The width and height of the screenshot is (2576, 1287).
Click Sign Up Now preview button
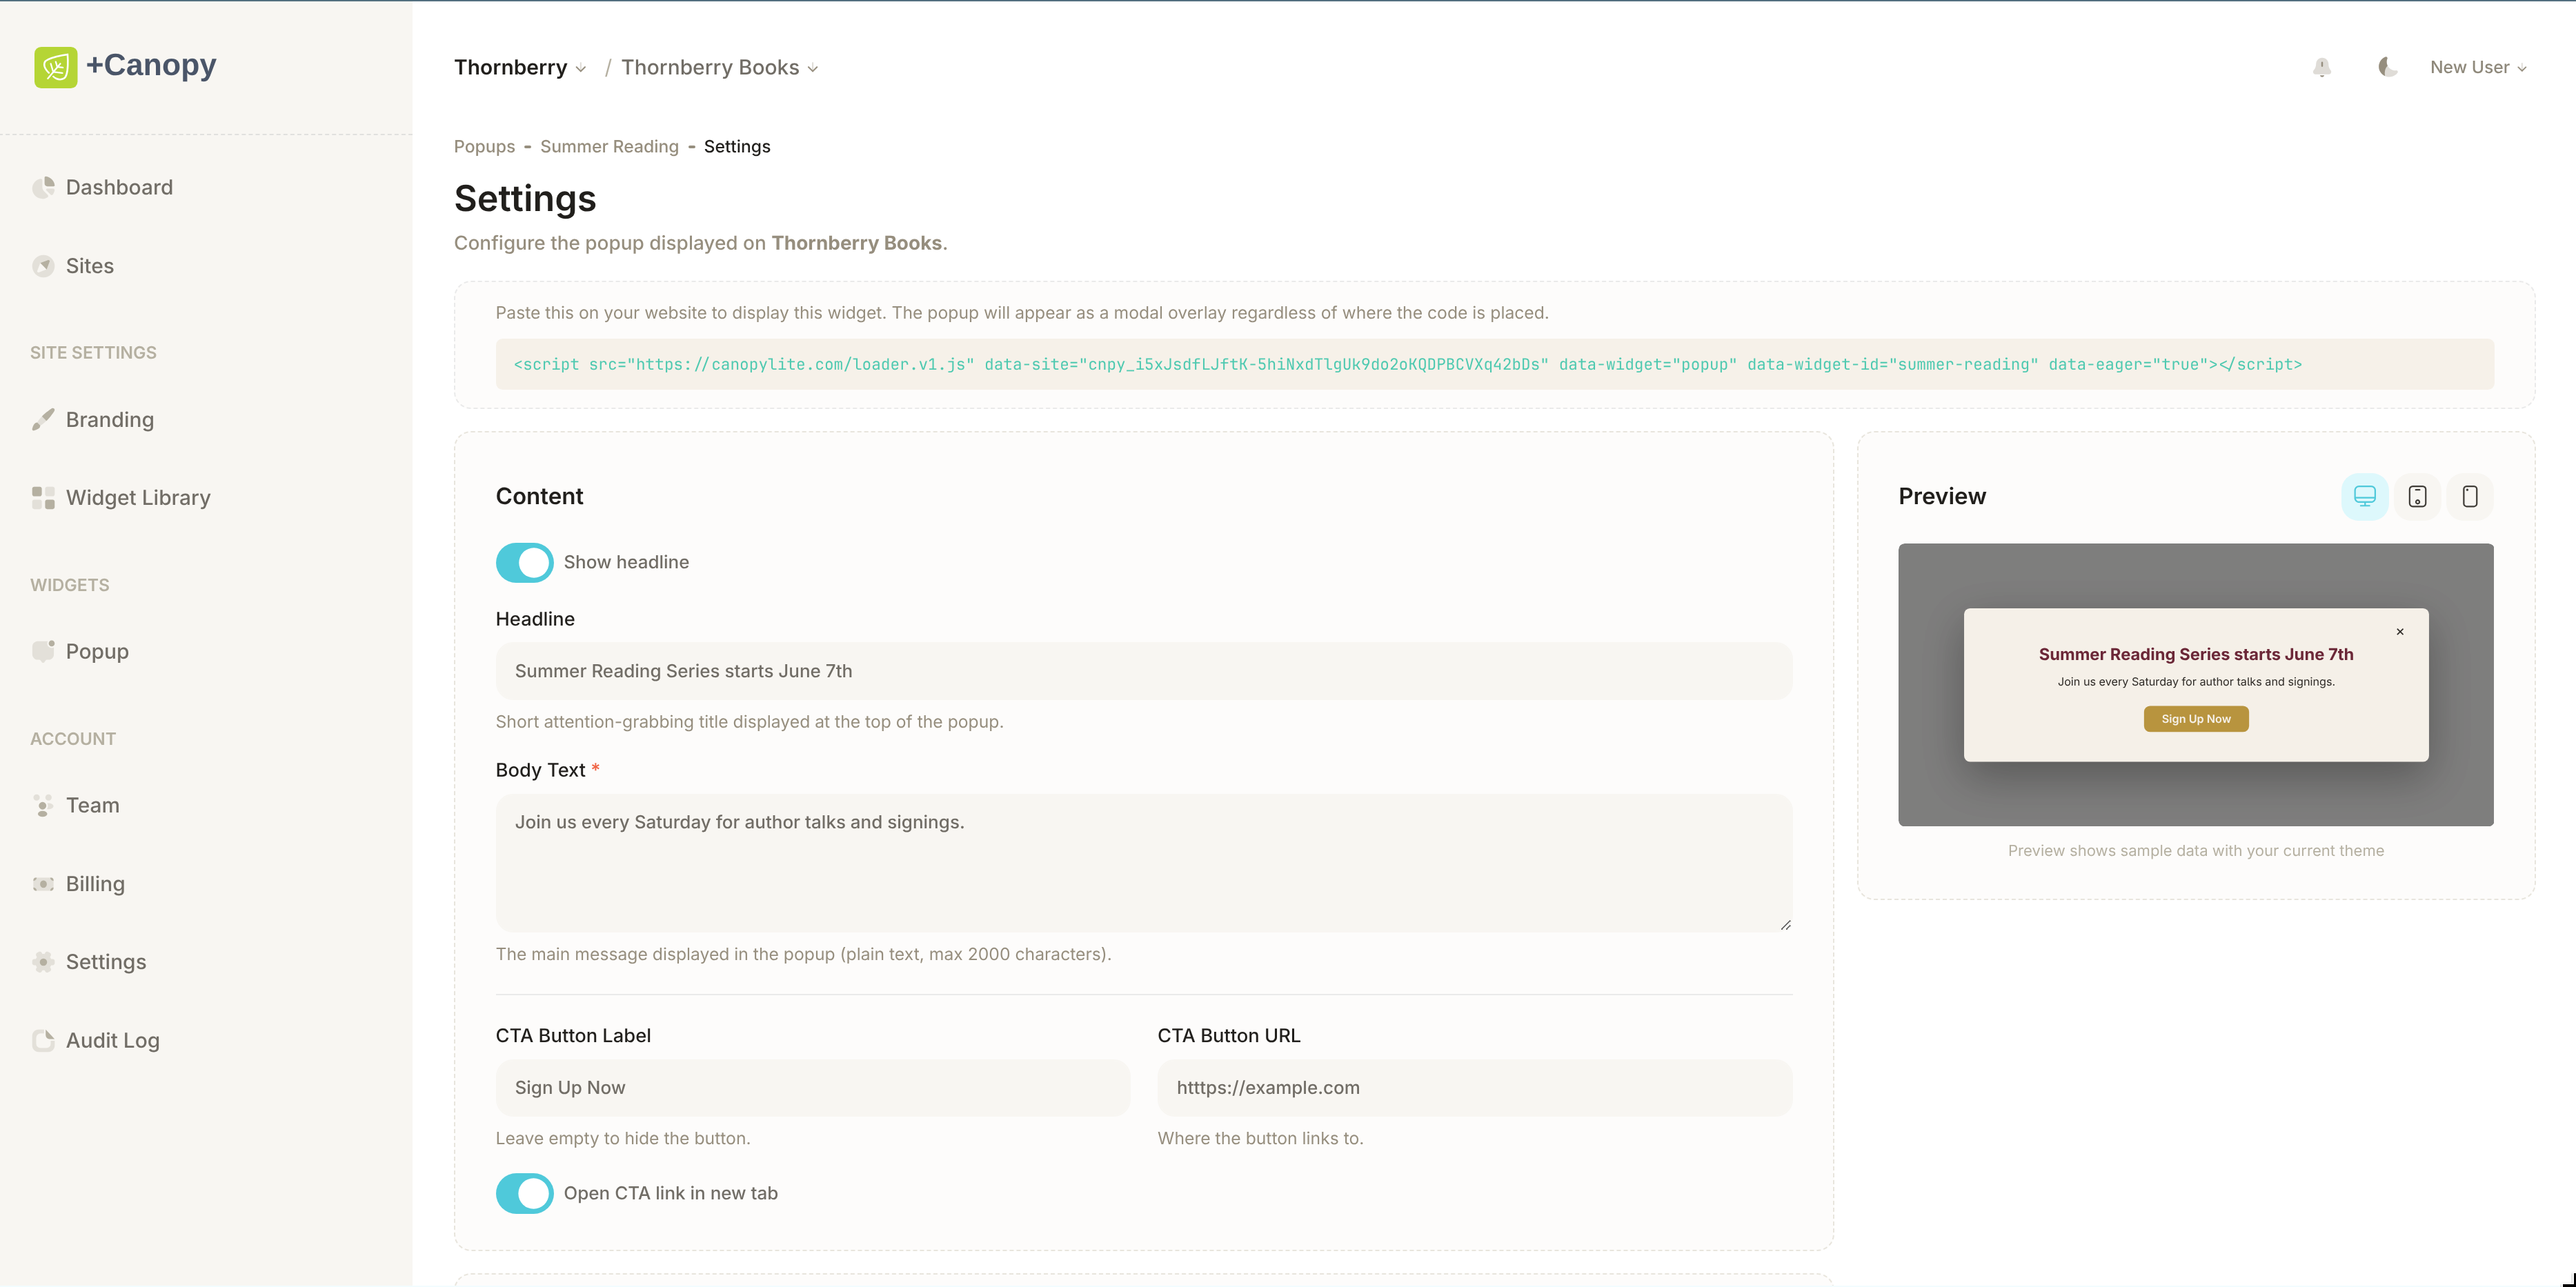[2196, 719]
